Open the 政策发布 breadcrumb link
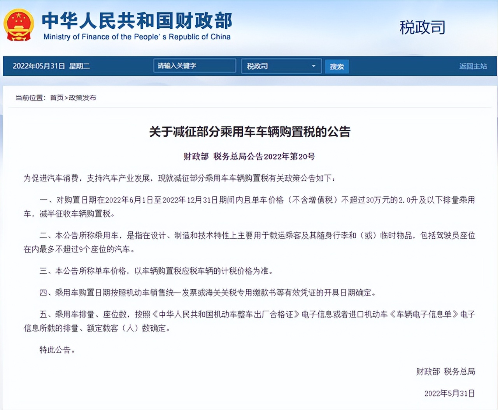This screenshot has height=410, width=498. [83, 98]
